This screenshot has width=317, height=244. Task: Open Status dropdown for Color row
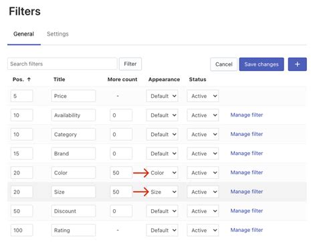(203, 173)
